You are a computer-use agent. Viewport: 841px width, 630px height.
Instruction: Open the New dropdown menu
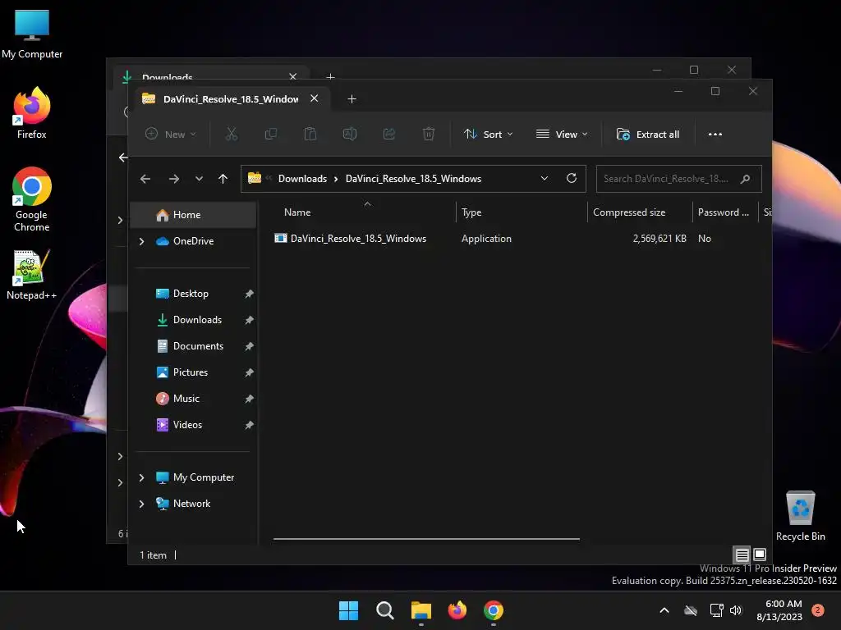pyautogui.click(x=171, y=134)
